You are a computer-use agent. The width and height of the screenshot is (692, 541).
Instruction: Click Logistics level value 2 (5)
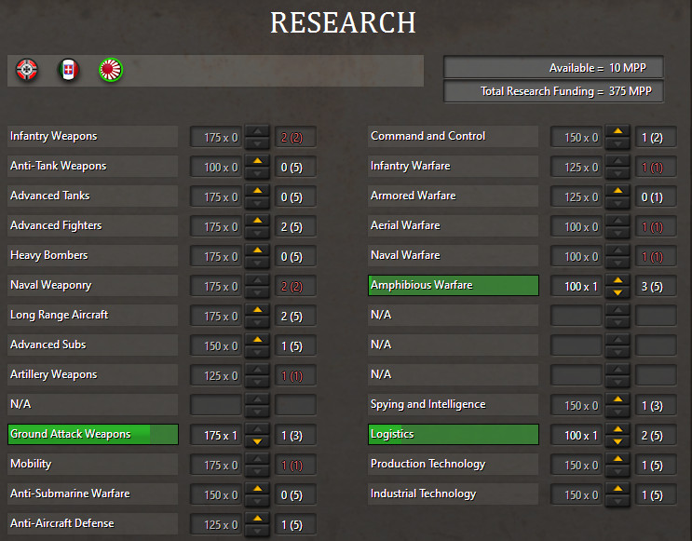coord(656,436)
